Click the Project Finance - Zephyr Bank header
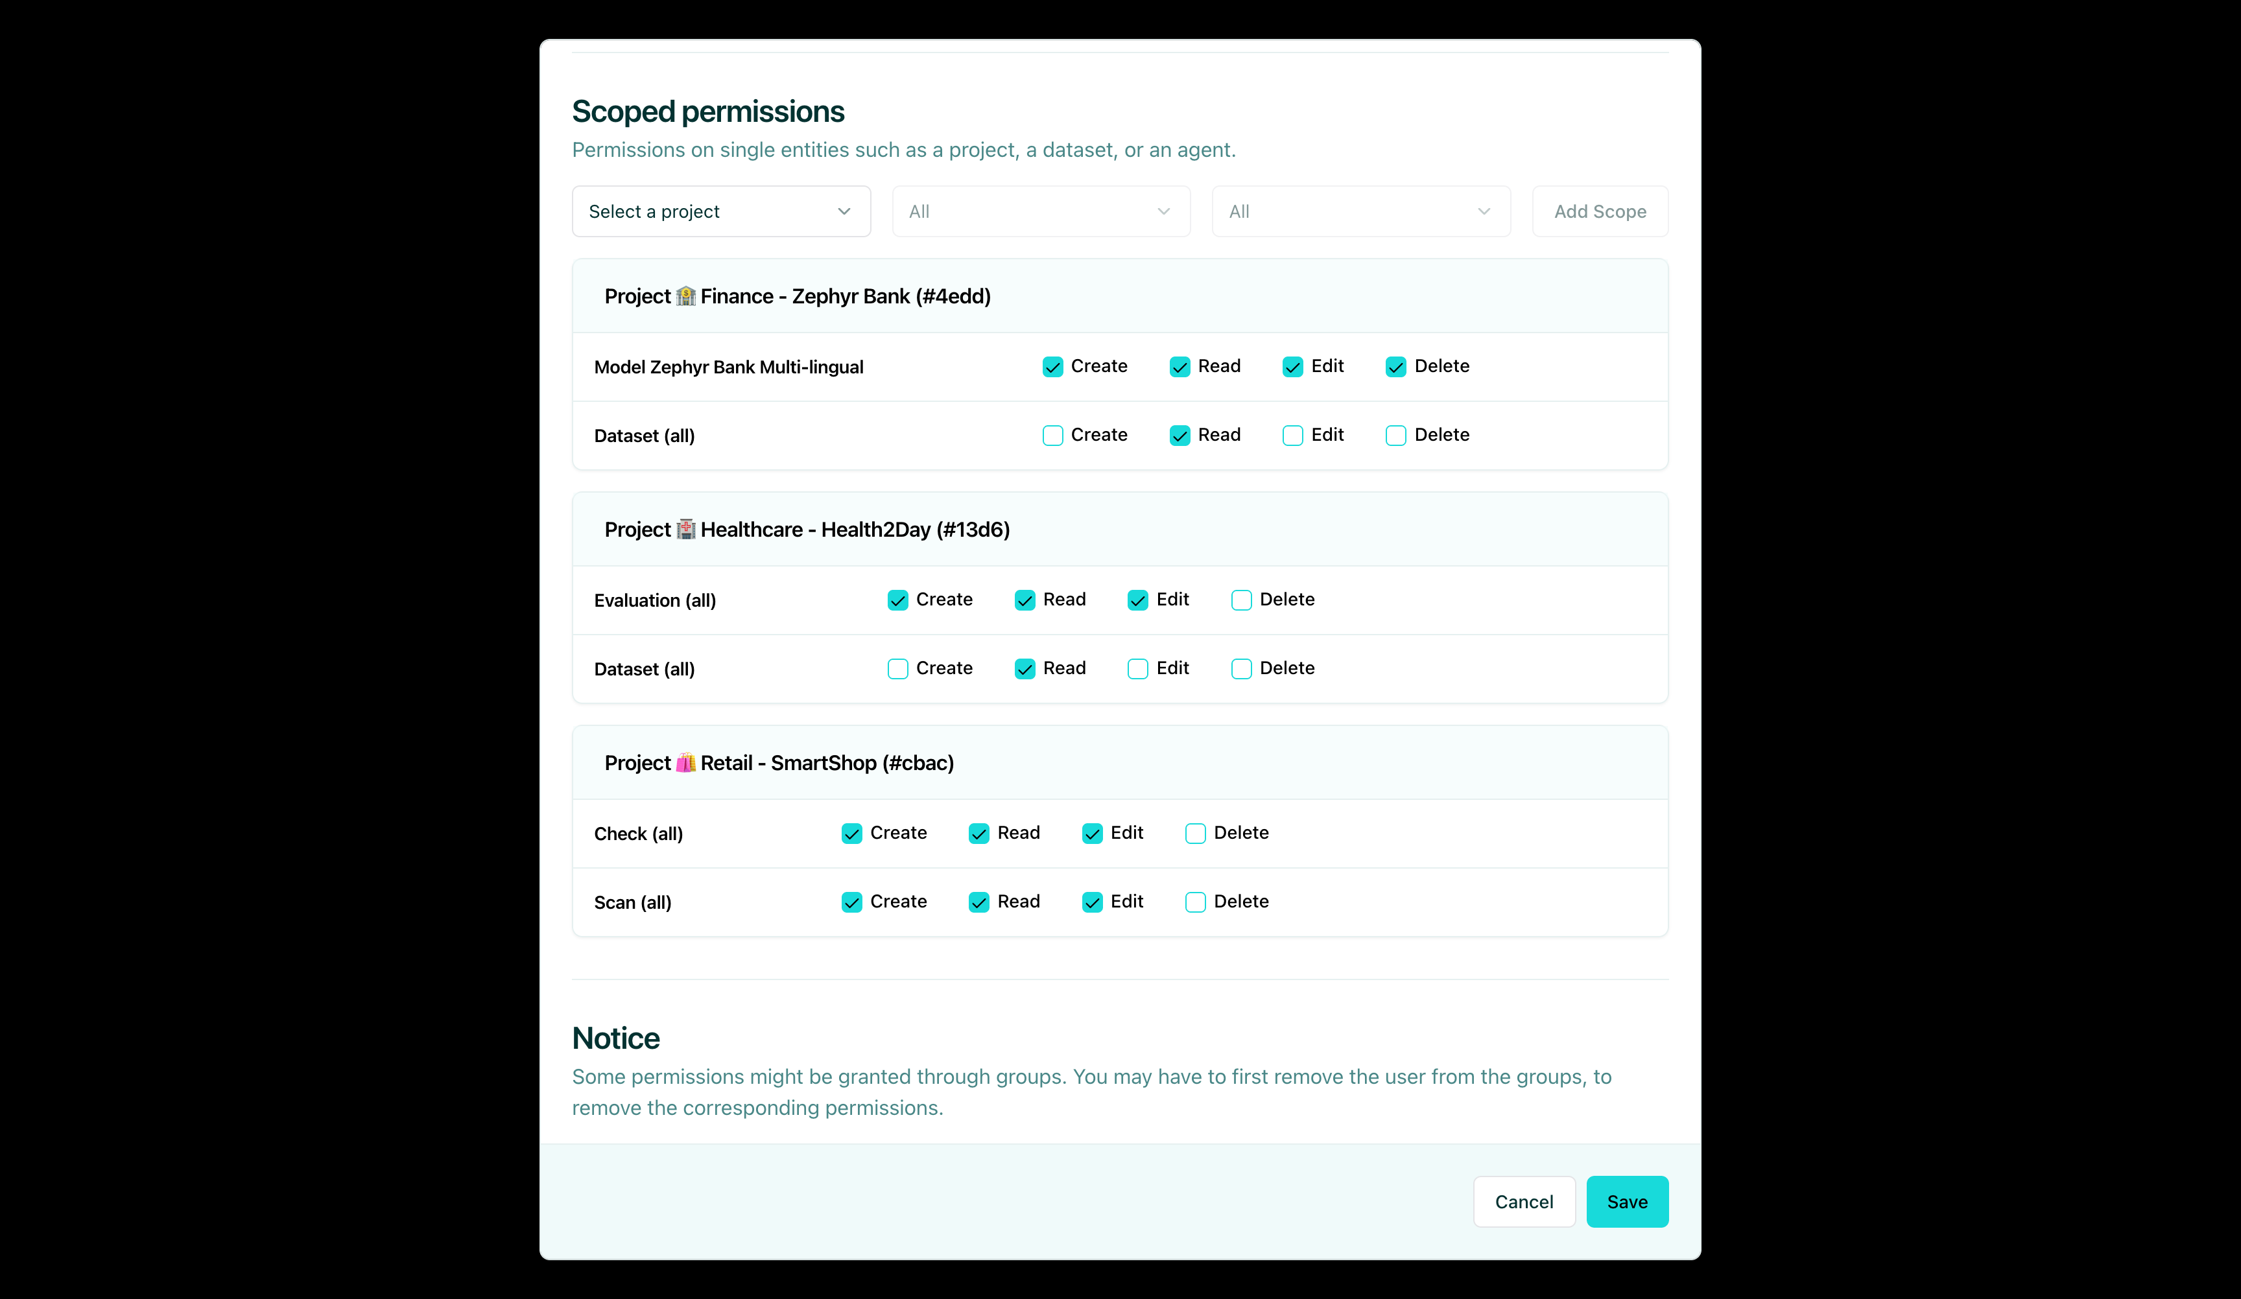2241x1299 pixels. pos(798,296)
